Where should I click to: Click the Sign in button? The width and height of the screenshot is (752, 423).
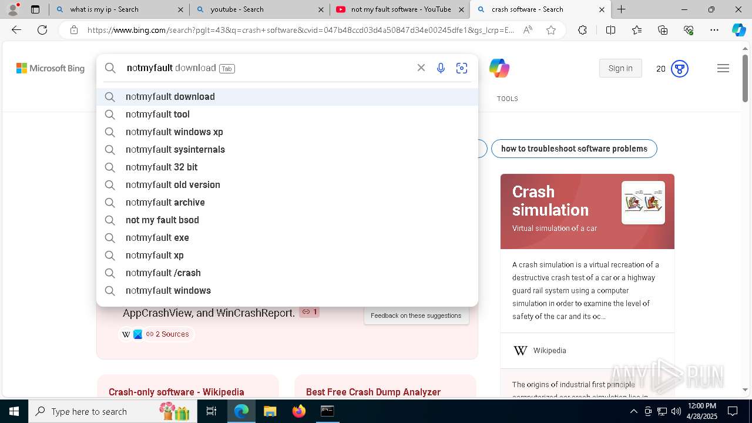620,68
